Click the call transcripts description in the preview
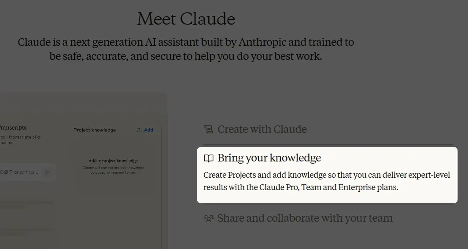Image resolution: width=468 pixels, height=249 pixels. tap(20, 139)
